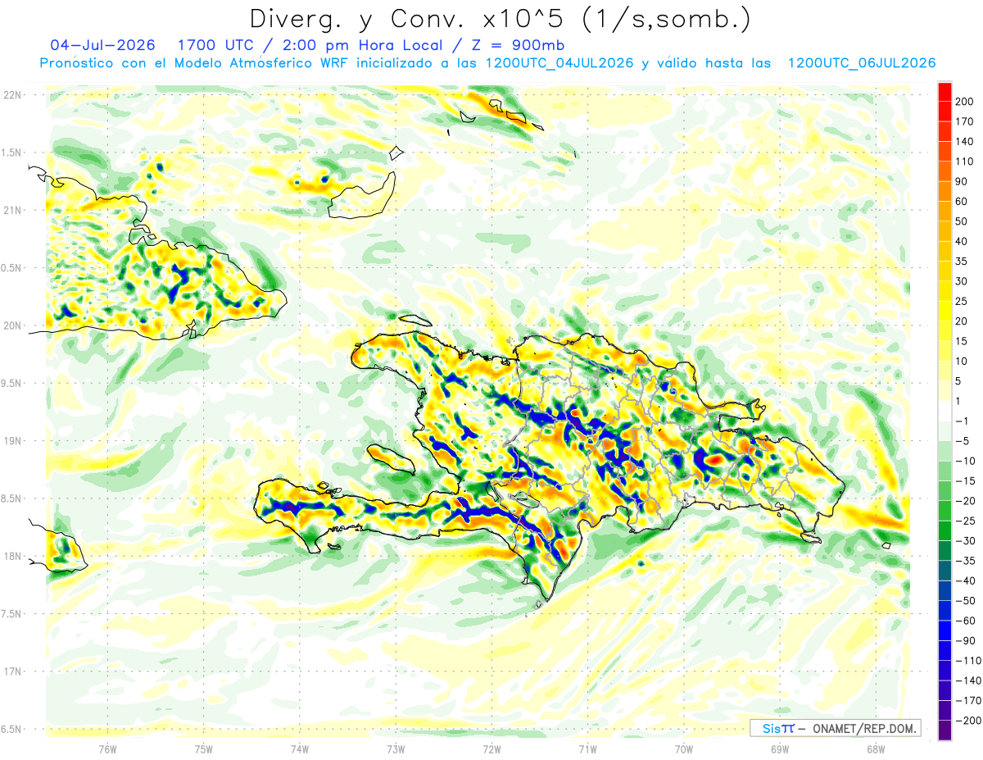Click the title 'Diverg. y Conv. x10^5 (1/s,somb.)'
Viewport: 983px width, 760px height.
(499, 19)
